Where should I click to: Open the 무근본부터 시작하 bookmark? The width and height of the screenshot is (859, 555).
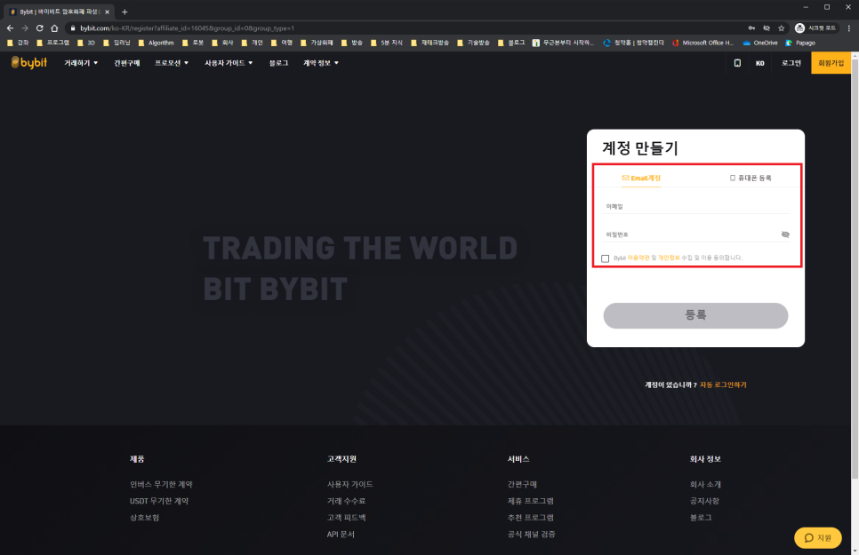pos(563,43)
